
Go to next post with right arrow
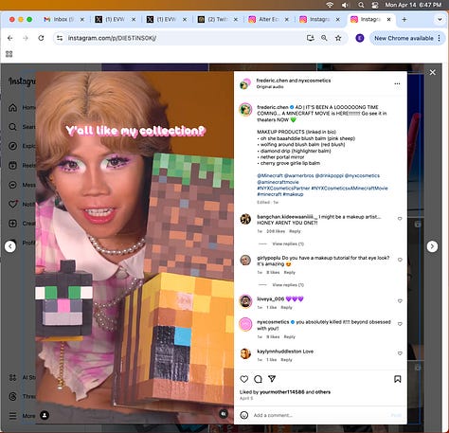(x=432, y=246)
